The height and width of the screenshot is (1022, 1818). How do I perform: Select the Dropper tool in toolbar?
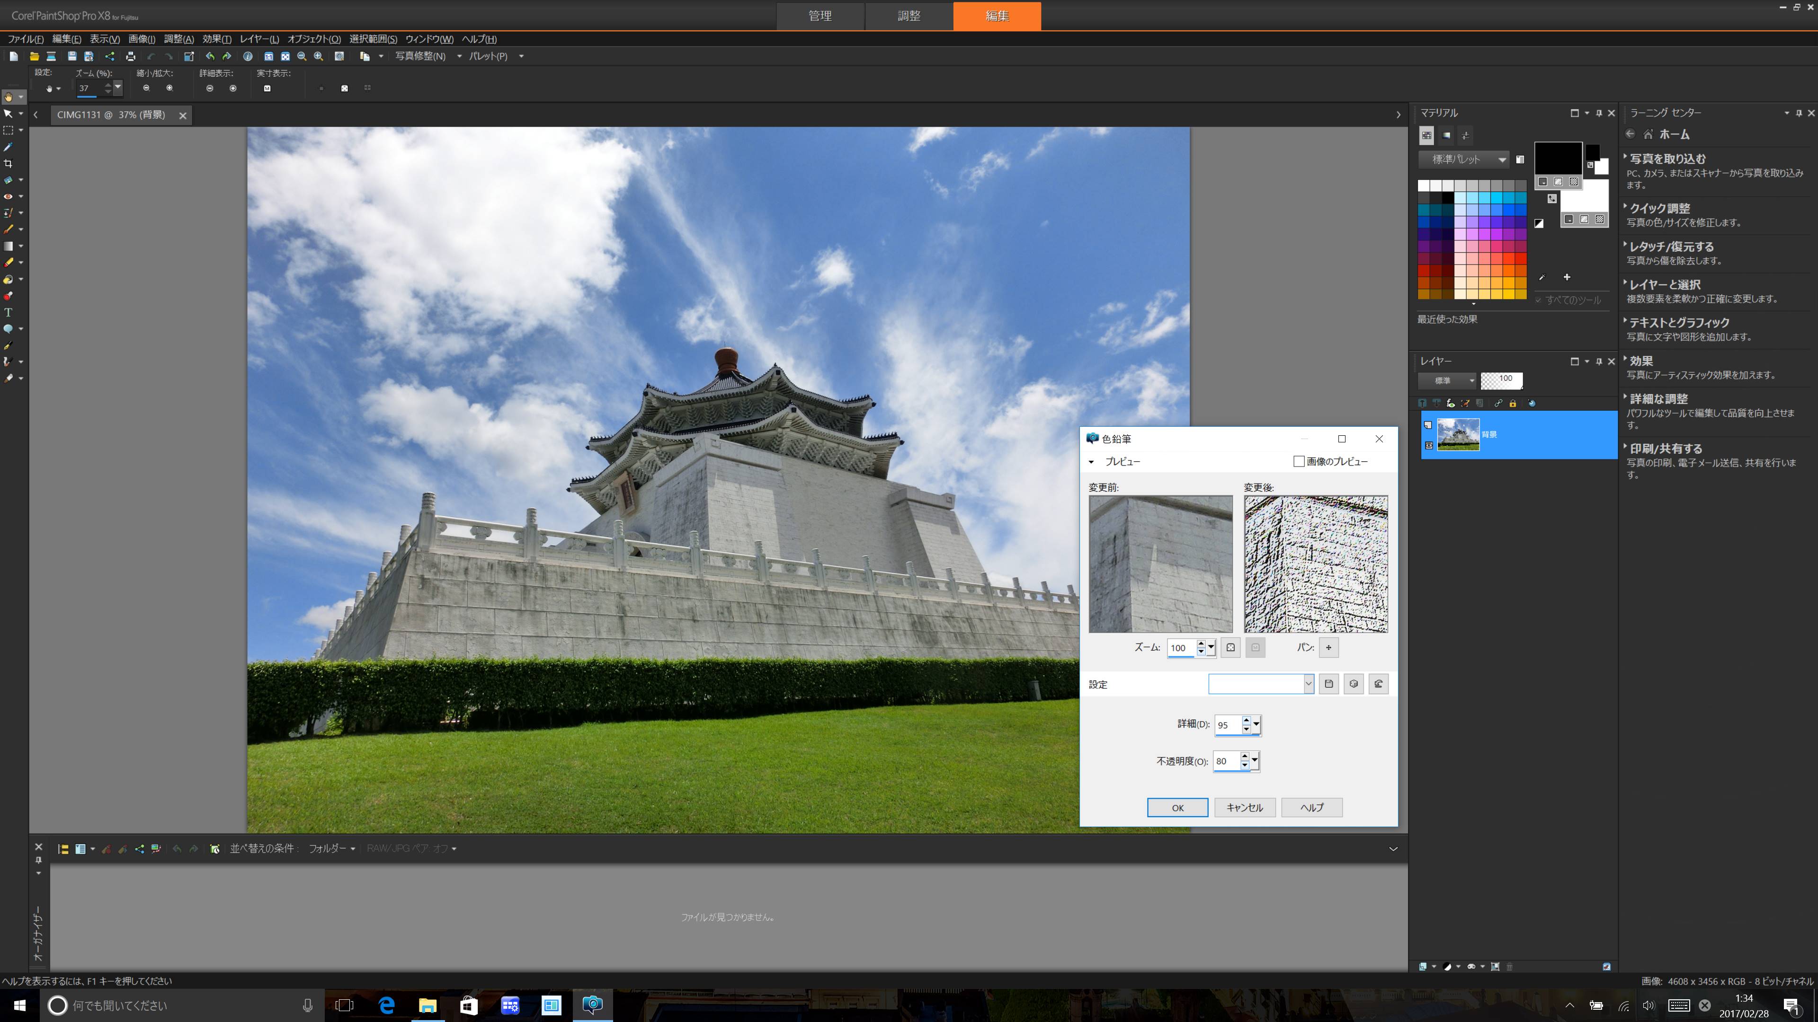pyautogui.click(x=9, y=147)
